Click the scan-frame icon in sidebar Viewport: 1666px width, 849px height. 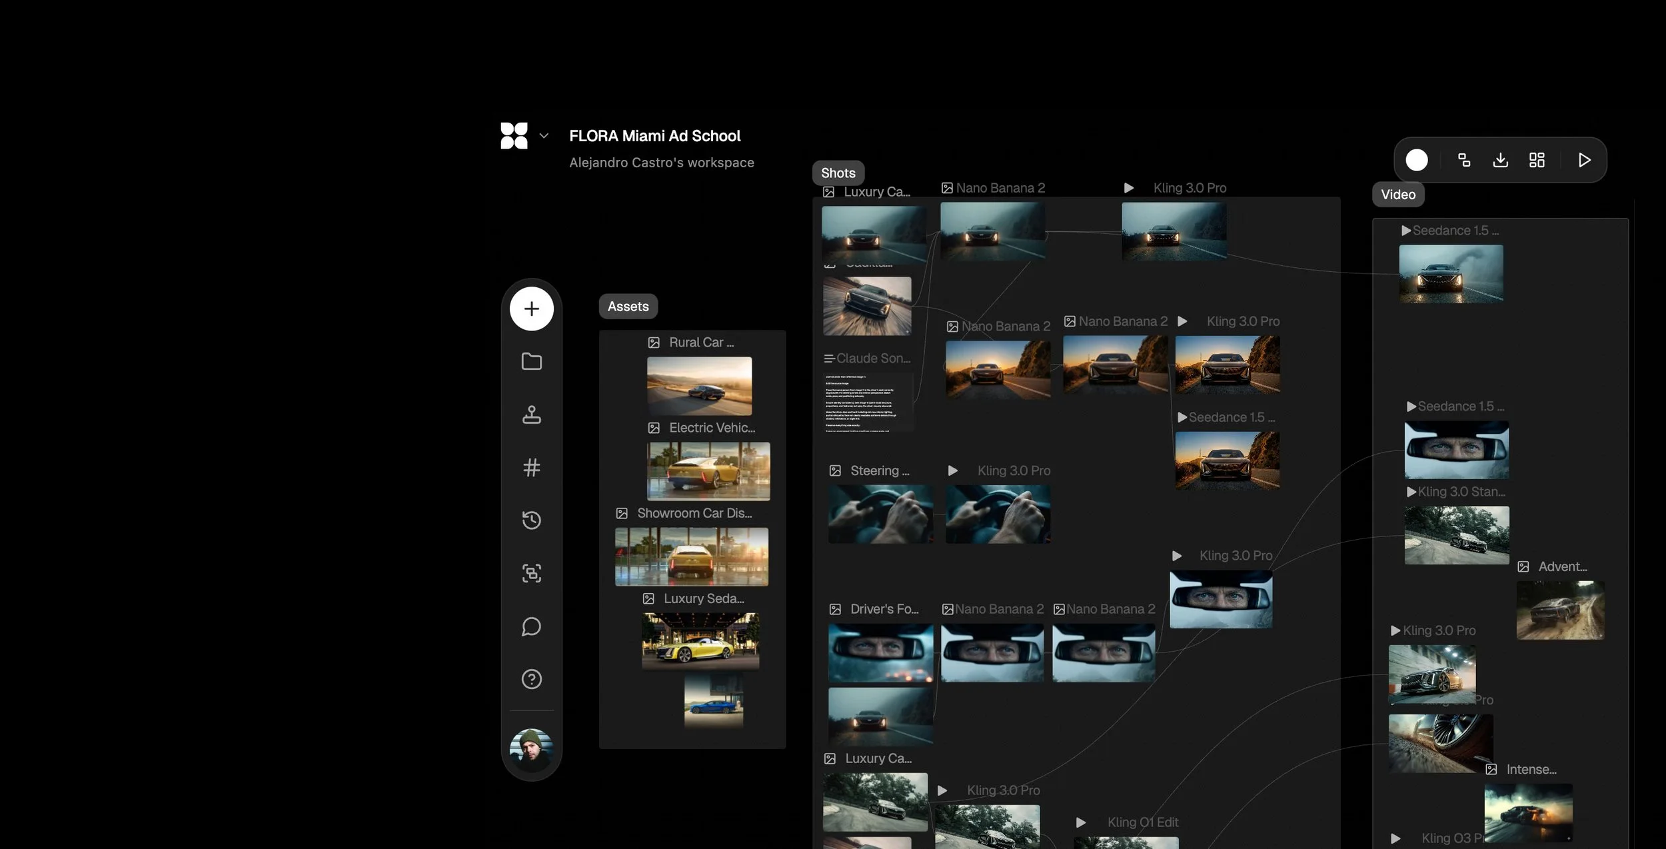pos(531,573)
